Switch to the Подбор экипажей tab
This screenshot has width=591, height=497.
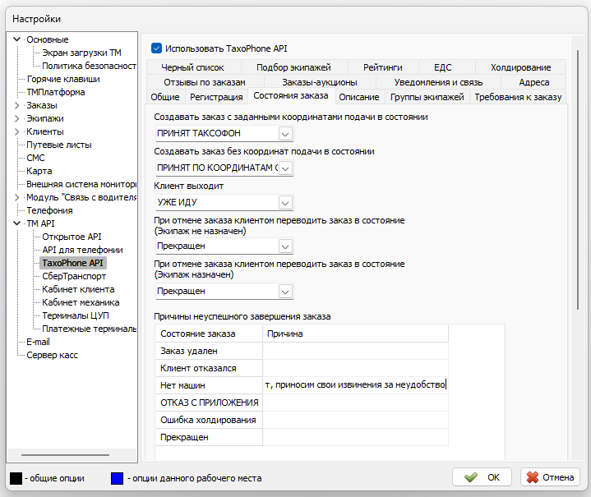(293, 67)
